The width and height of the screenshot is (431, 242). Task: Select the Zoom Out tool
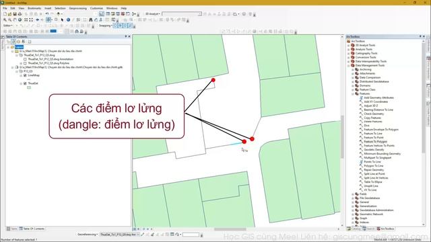[x=10, y=19]
